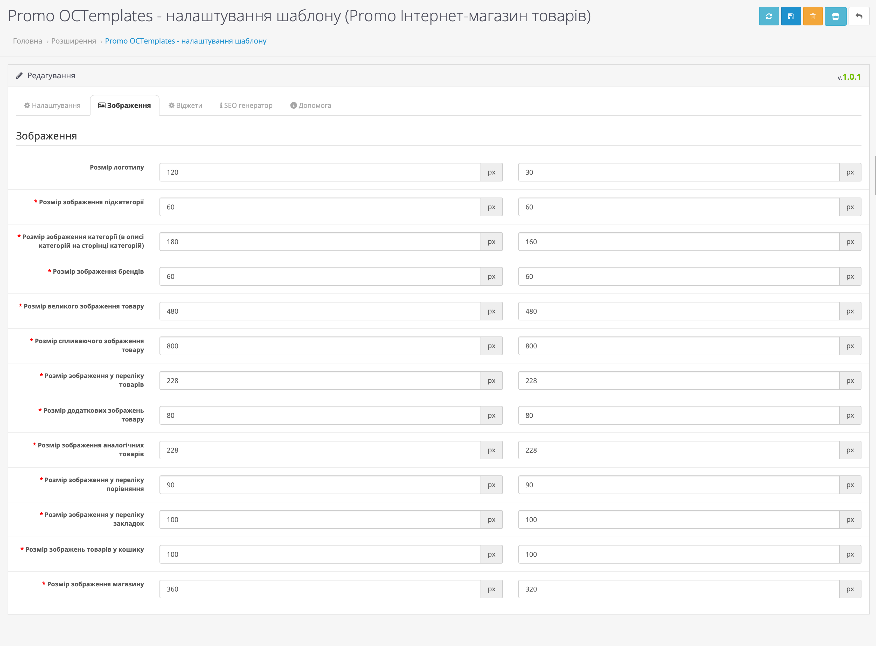Viewport: 876px width, 646px height.
Task: Click the logo width field containing 120
Action: point(320,172)
